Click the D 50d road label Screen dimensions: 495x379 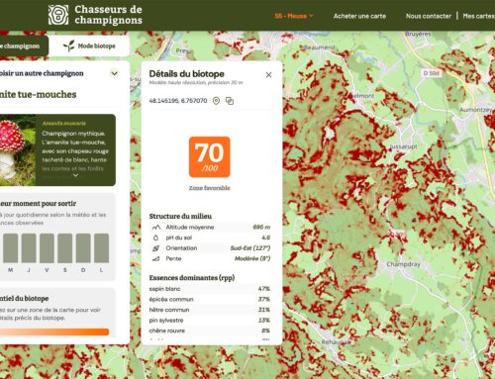click(x=431, y=73)
